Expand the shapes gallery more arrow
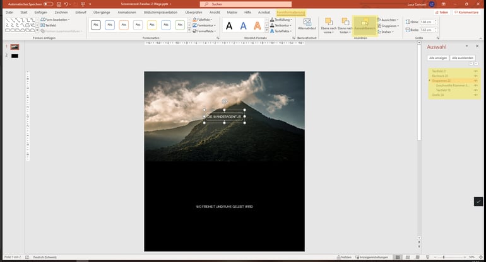486x262 pixels. tap(37, 30)
